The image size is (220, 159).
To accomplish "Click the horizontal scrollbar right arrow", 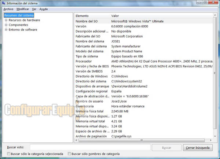I will 210,140.
